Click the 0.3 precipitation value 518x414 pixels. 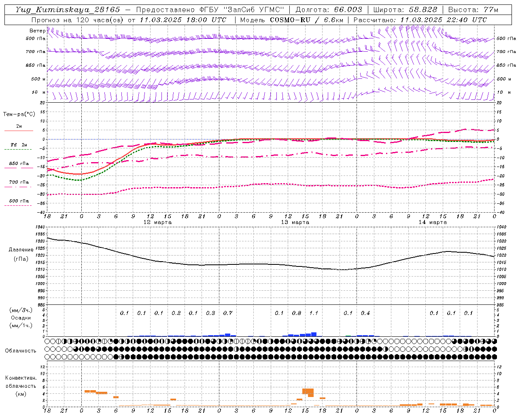click(x=210, y=313)
